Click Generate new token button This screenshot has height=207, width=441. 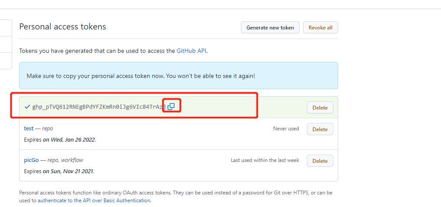(x=270, y=27)
